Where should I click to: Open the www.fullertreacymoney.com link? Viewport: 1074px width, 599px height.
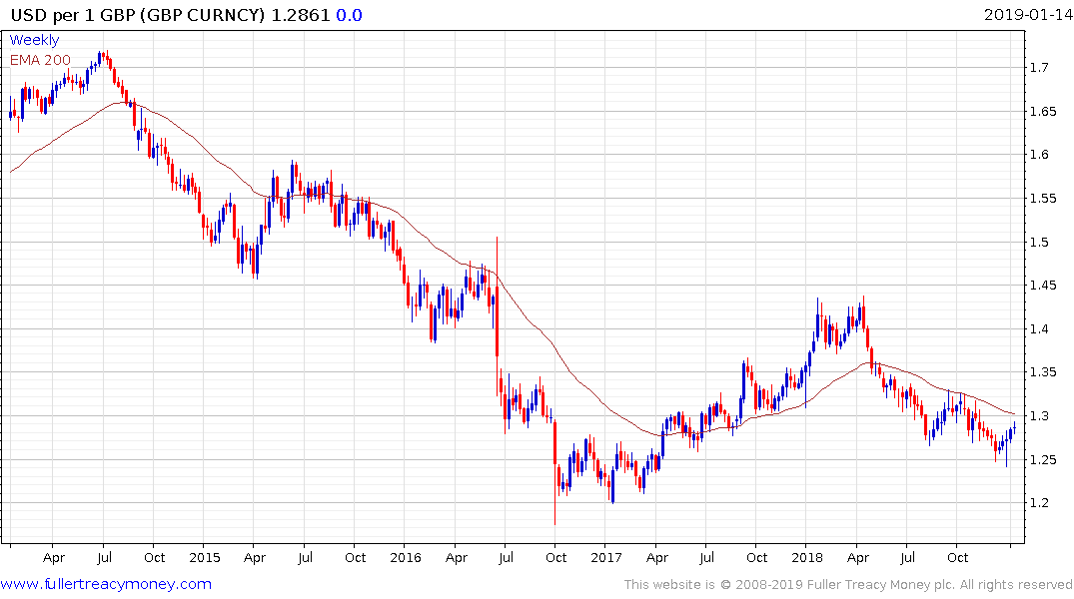click(106, 584)
